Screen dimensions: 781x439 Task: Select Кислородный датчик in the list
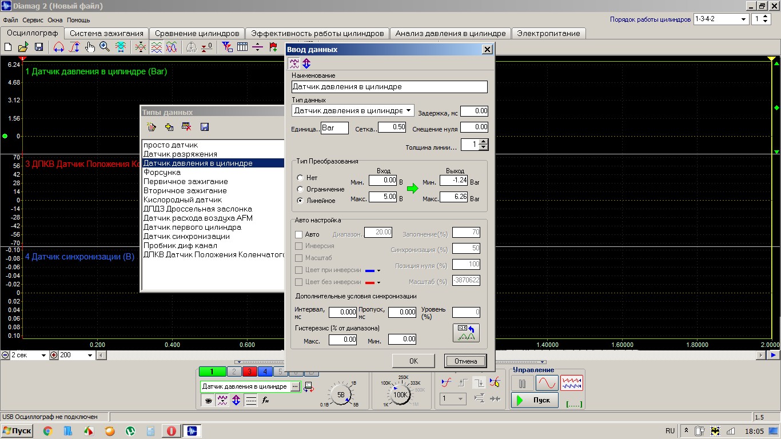[182, 199]
